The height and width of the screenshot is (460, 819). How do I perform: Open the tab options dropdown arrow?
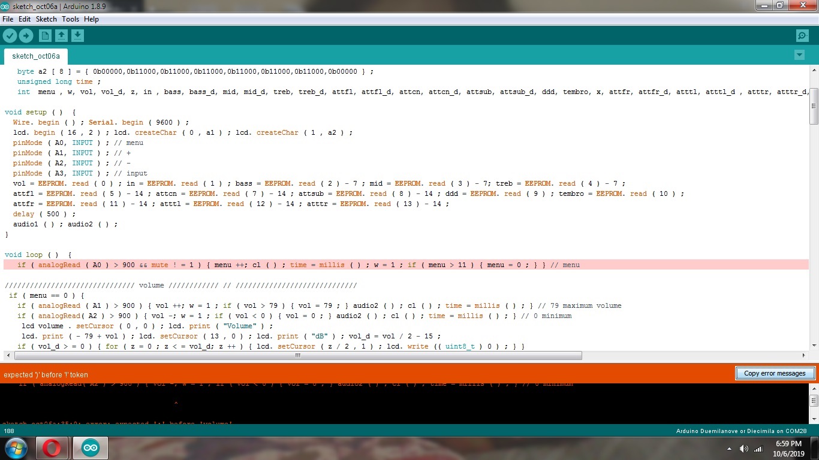799,55
